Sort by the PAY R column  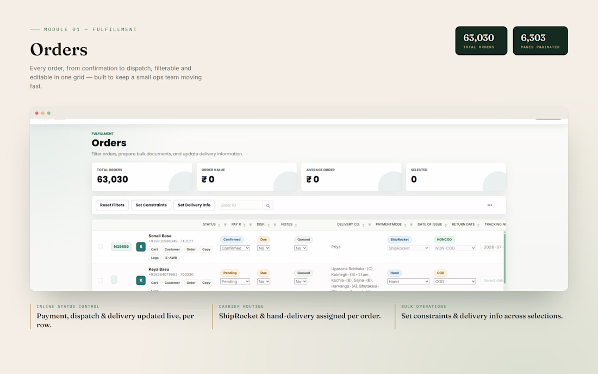click(244, 225)
